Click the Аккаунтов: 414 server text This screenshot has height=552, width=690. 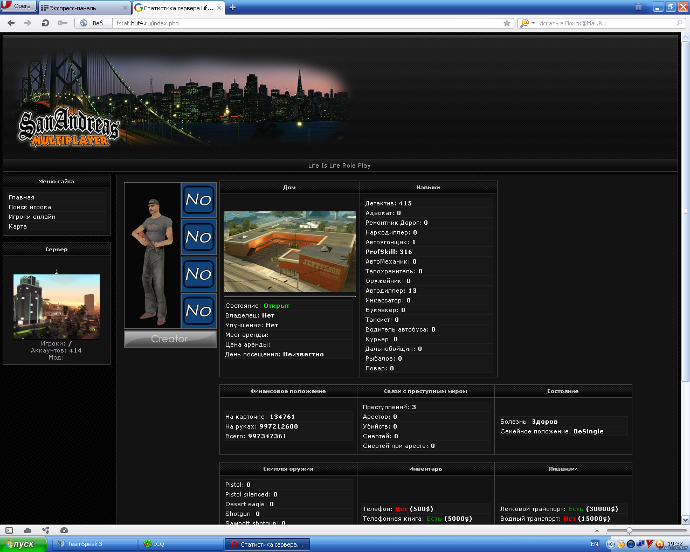56,350
